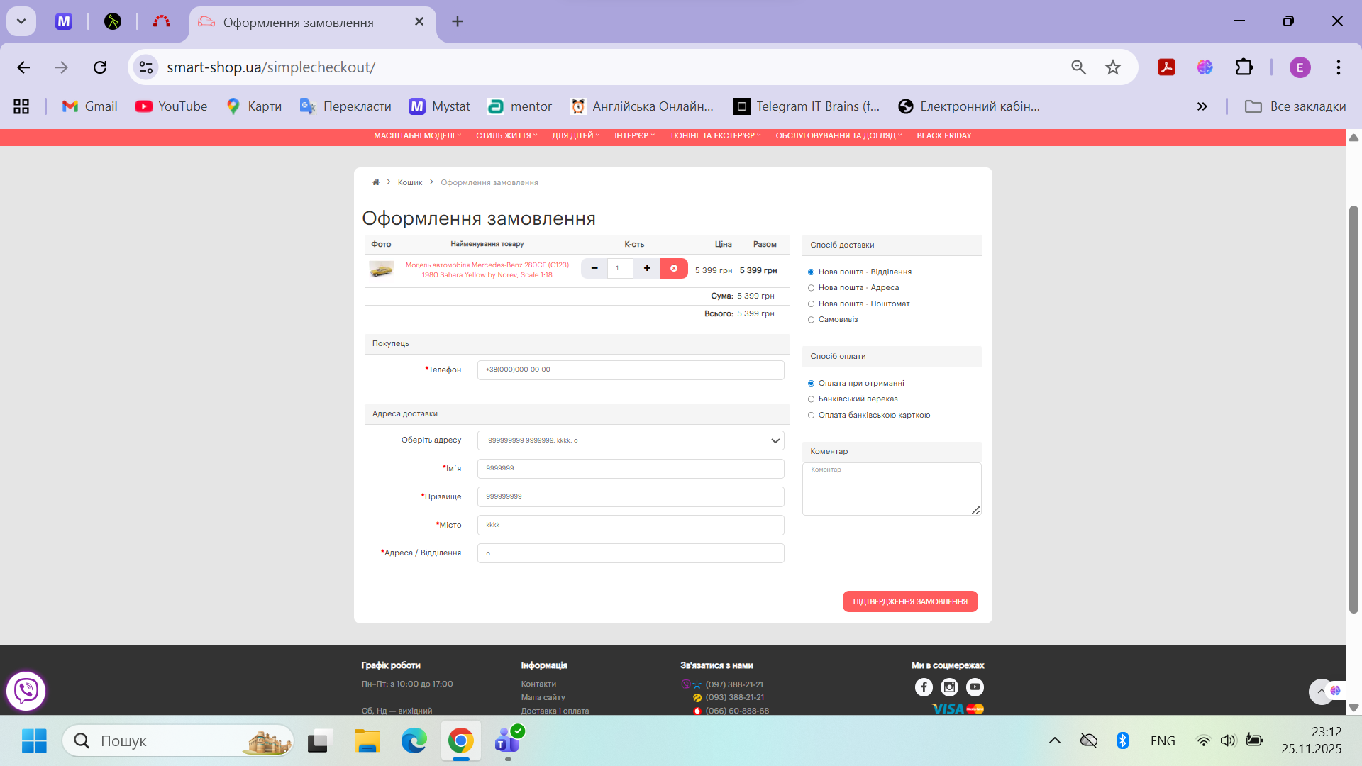Expand МАСШТАБНІ МОДЕЛІ menu
The width and height of the screenshot is (1362, 766).
[x=417, y=135]
